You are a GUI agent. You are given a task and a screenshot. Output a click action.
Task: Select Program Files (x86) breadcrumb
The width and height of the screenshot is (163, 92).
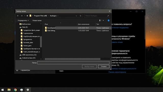(x=40, y=16)
